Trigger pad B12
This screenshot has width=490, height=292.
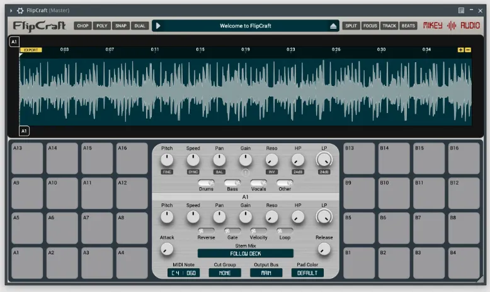tap(464, 193)
